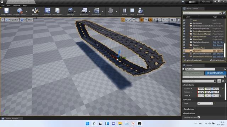Open the File menu
227x127 pixels.
click(x=3, y=6)
